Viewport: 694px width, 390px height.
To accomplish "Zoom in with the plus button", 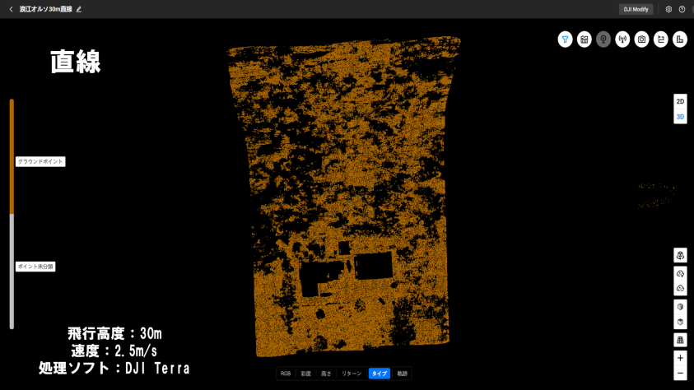I will coord(680,358).
